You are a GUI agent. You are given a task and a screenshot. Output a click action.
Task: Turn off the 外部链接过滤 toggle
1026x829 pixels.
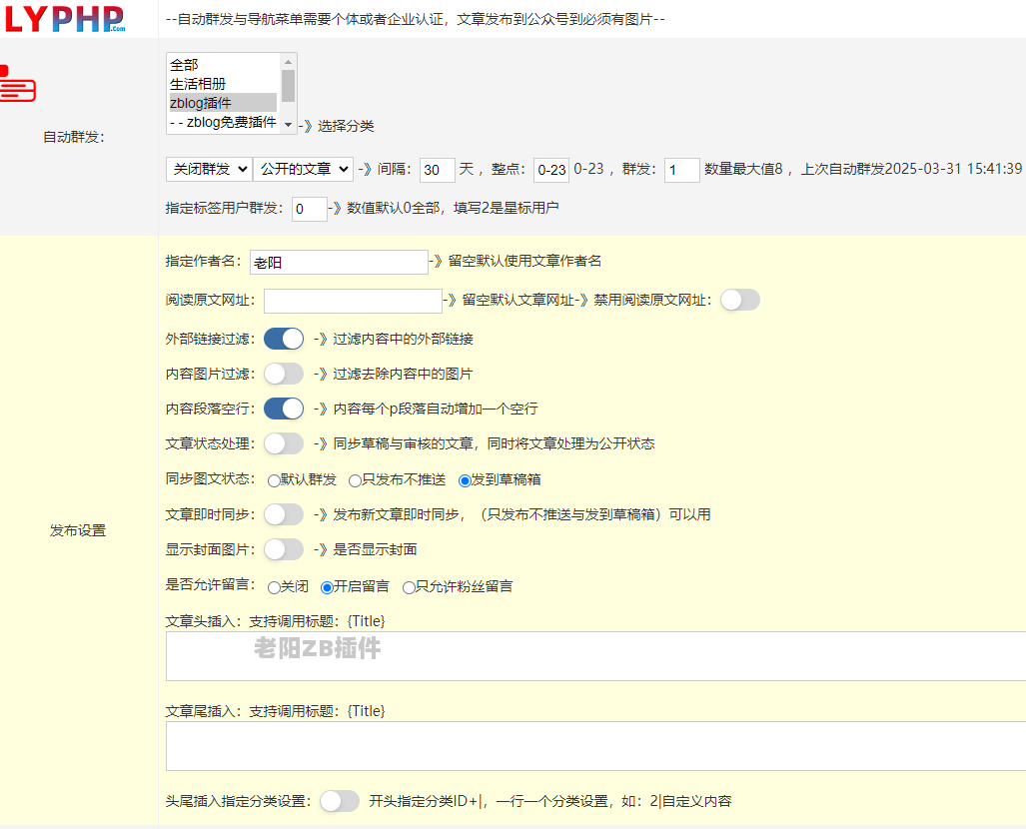click(284, 339)
